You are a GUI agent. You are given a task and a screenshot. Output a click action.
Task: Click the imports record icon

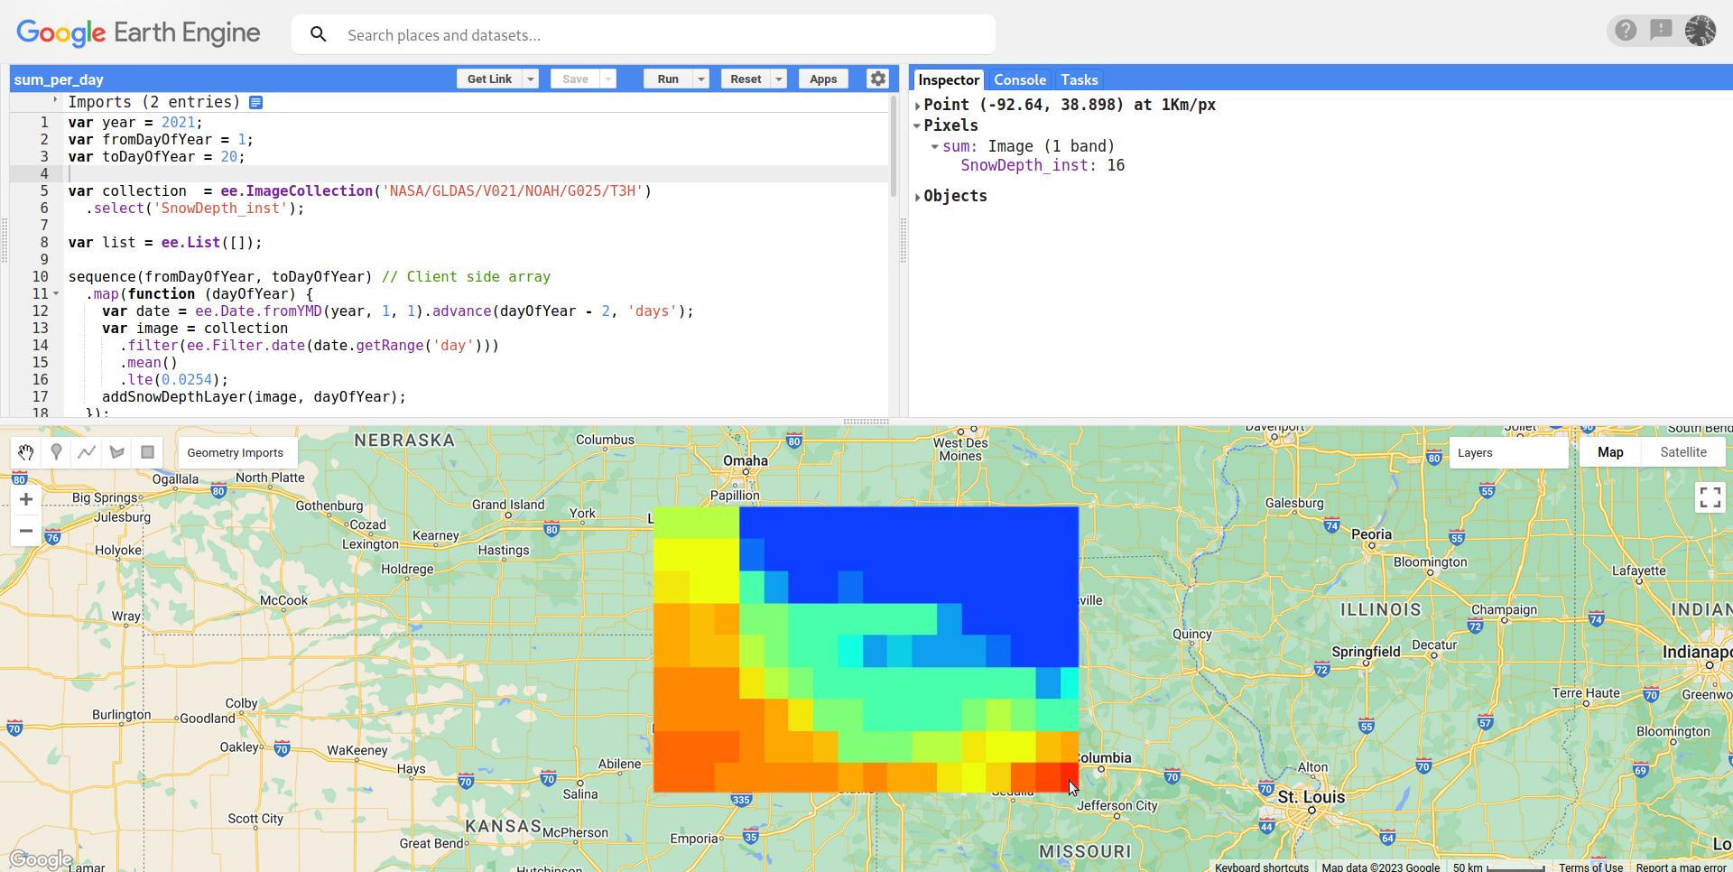coord(256,103)
